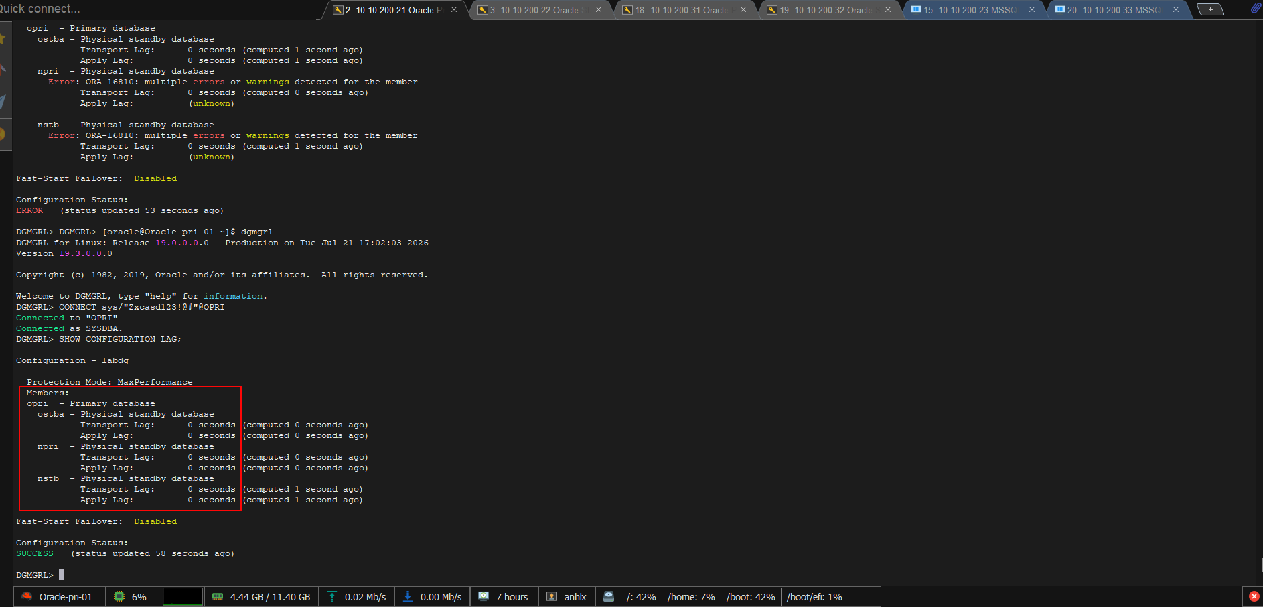Click the terminal cursor at DGMGRL prompt
The image size is (1263, 607).
coord(62,575)
